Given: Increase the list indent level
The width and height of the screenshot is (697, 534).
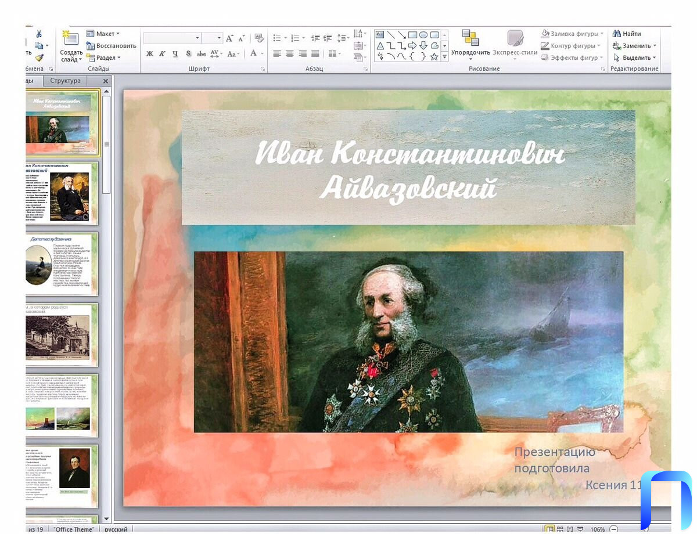Looking at the screenshot, I should click(x=328, y=38).
